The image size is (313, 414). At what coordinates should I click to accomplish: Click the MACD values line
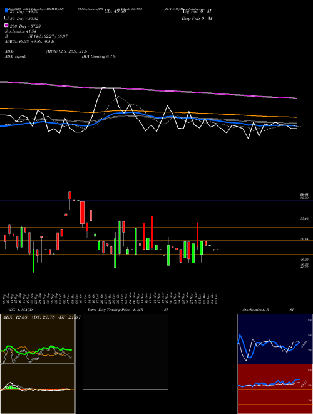29,41
